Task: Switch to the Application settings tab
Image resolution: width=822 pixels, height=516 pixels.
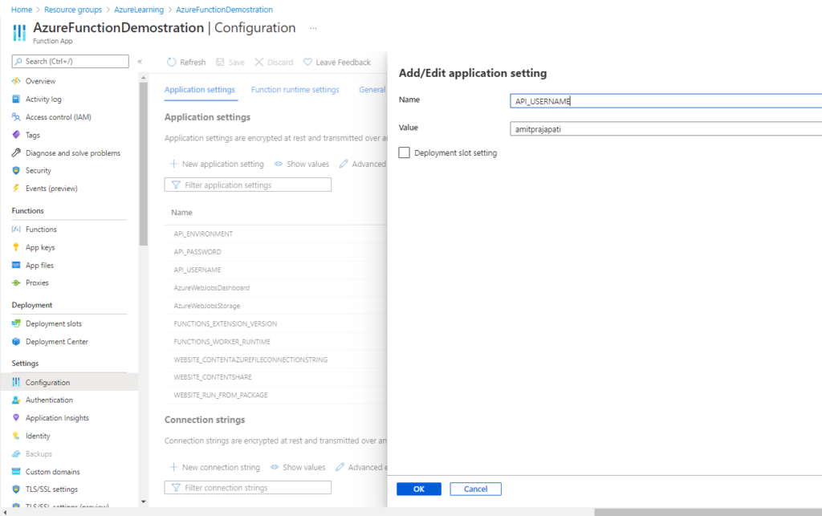Action: click(x=200, y=90)
